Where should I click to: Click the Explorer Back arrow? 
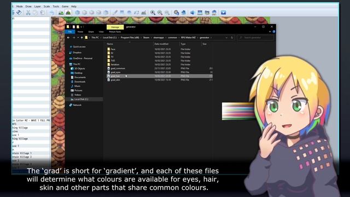[68, 38]
